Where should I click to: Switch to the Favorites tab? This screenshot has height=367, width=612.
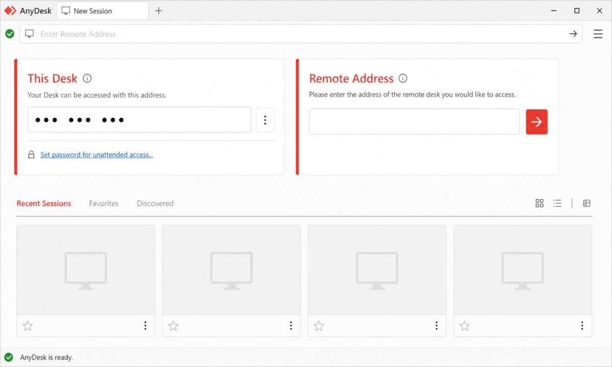click(x=104, y=203)
